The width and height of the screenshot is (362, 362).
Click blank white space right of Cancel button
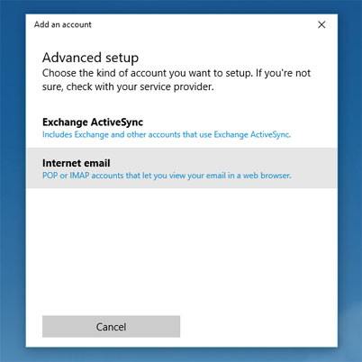(258, 326)
